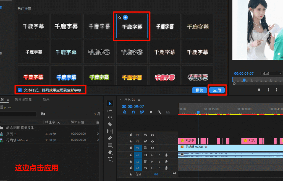Image resolution: width=283 pixels, height=181 pixels.
Task: Open timeline wrench display settings
Action: 159,112
